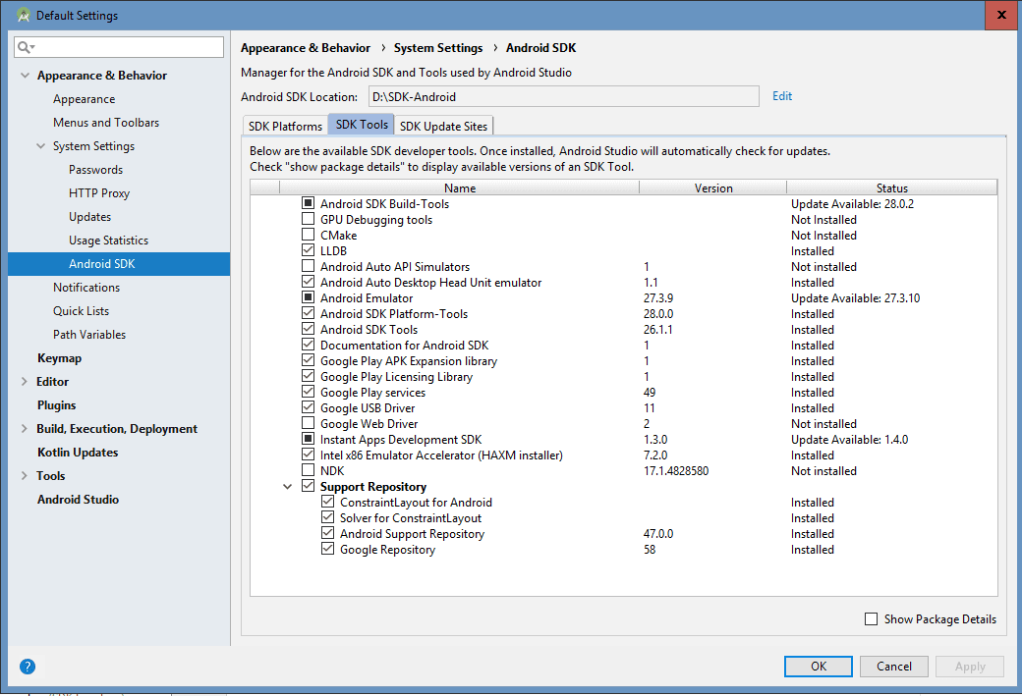Sort table by Version column header
The width and height of the screenshot is (1022, 696).
point(713,187)
